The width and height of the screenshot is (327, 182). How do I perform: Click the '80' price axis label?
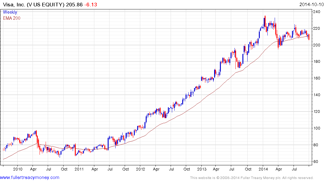coord(316,145)
